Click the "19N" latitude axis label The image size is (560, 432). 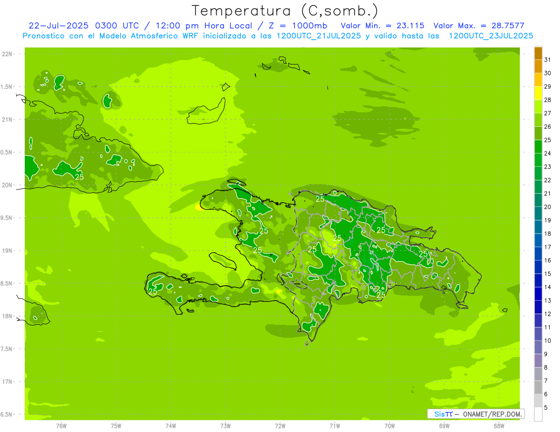pyautogui.click(x=8, y=251)
